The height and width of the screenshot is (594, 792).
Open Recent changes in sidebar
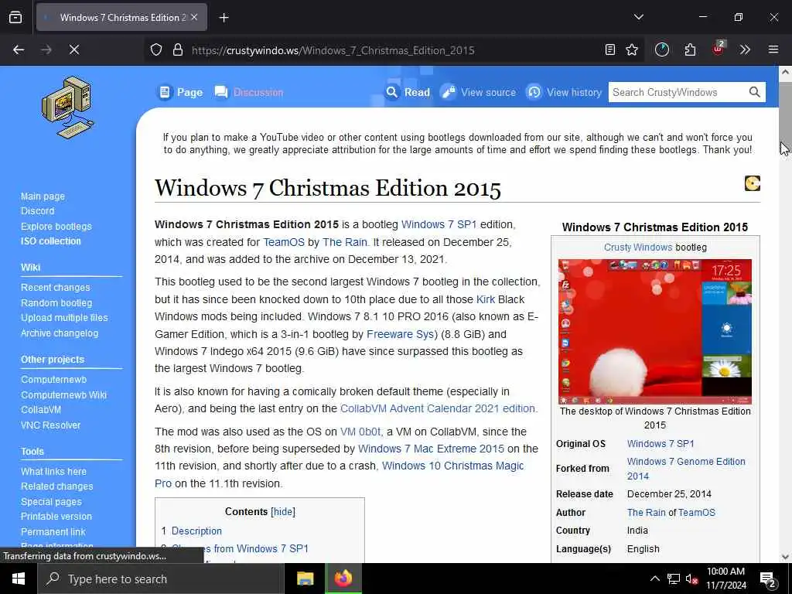click(55, 287)
